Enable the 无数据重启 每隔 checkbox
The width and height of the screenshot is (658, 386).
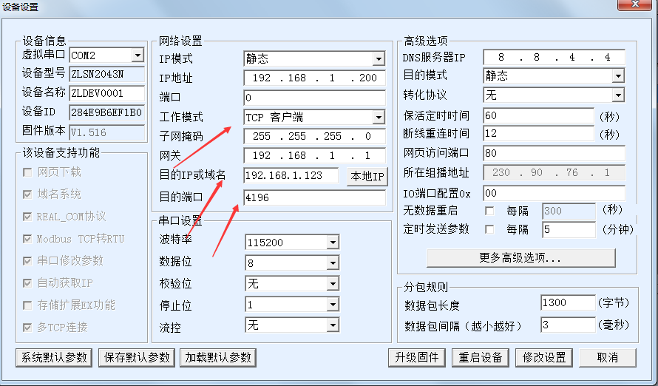489,211
